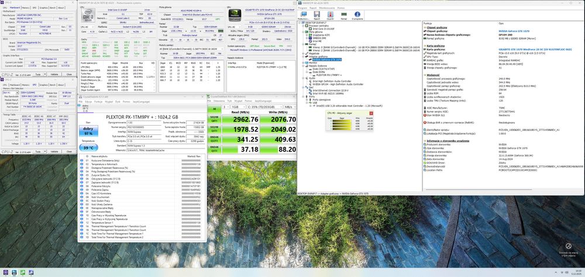Click the 2962.76 read result cell
Viewport: 585px width, 277px height.
pyautogui.click(x=240, y=119)
